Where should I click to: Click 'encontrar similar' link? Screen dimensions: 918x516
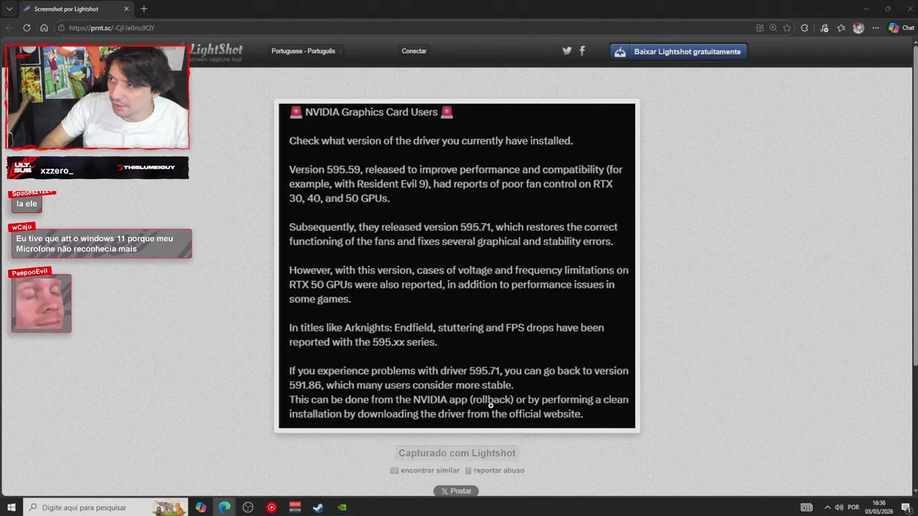pyautogui.click(x=425, y=471)
